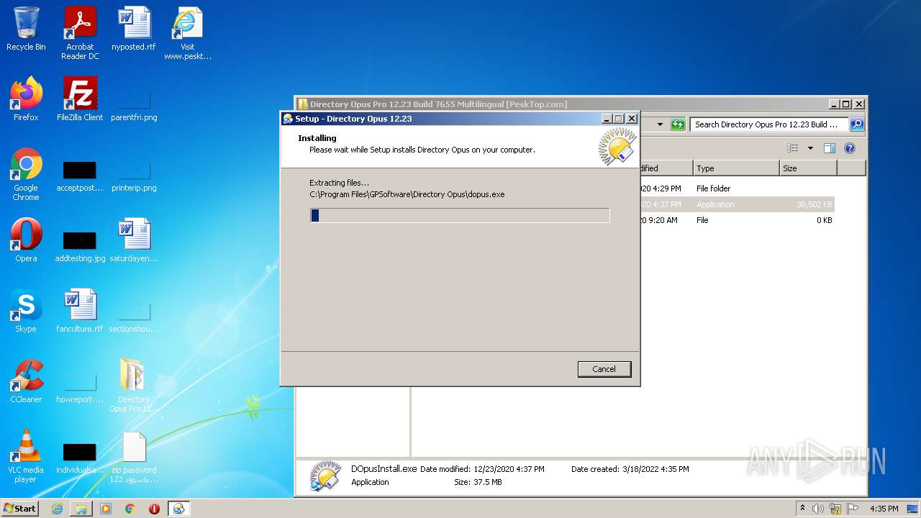The width and height of the screenshot is (921, 518).
Task: Click the Explorer search magnifier button
Action: (856, 124)
